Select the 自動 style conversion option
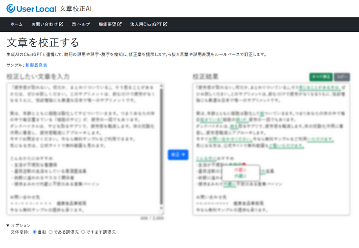 click(35, 232)
